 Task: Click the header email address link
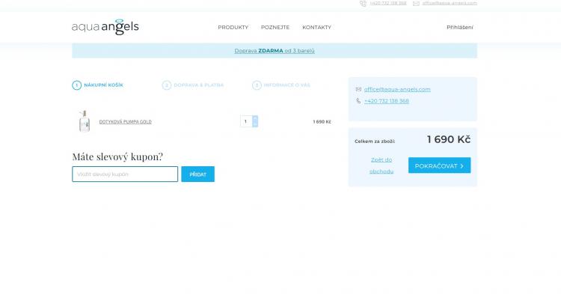pyautogui.click(x=450, y=3)
